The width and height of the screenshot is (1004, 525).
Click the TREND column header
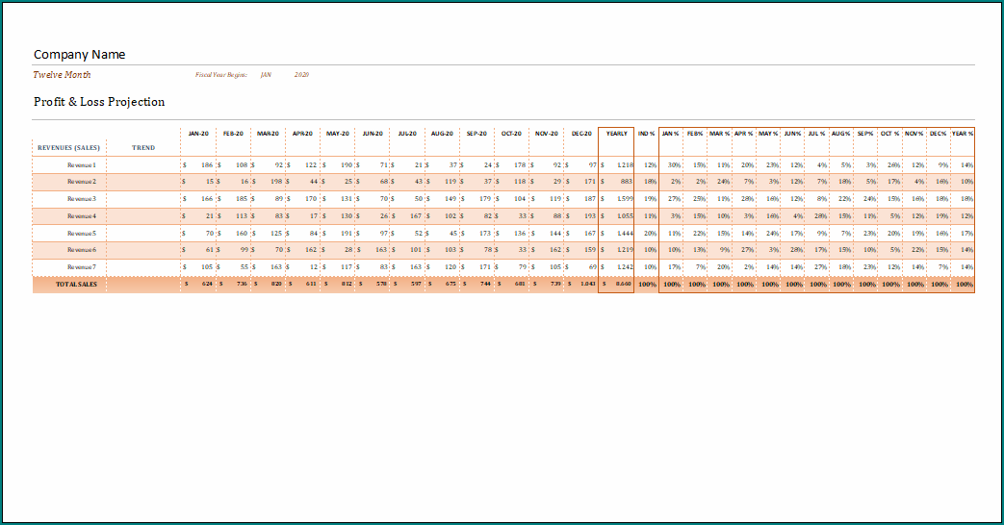click(x=143, y=148)
